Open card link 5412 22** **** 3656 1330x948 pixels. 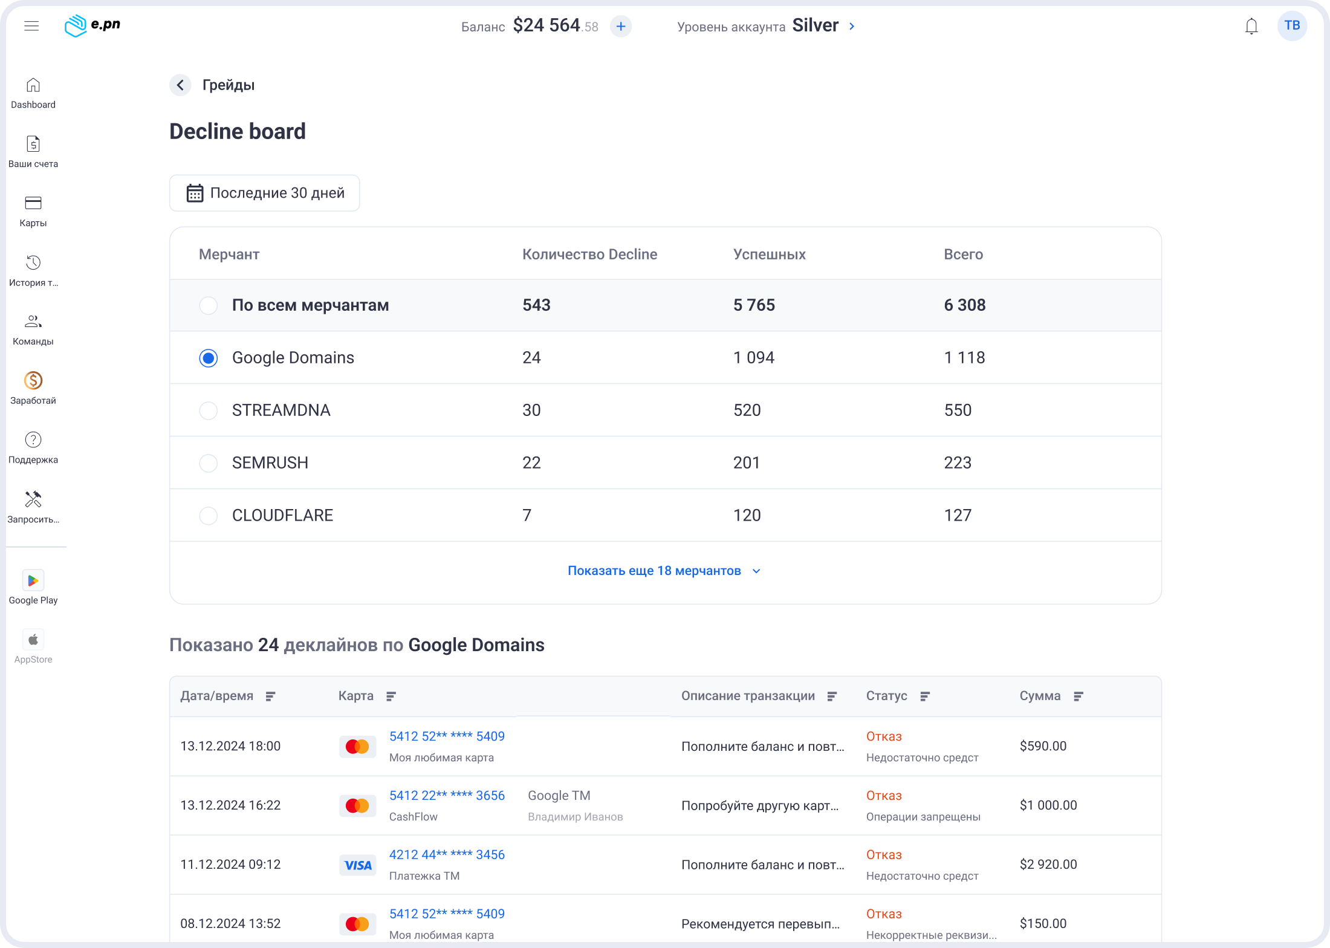(447, 796)
